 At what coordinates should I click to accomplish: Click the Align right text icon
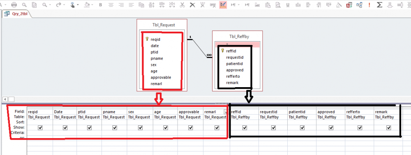pos(121,5)
